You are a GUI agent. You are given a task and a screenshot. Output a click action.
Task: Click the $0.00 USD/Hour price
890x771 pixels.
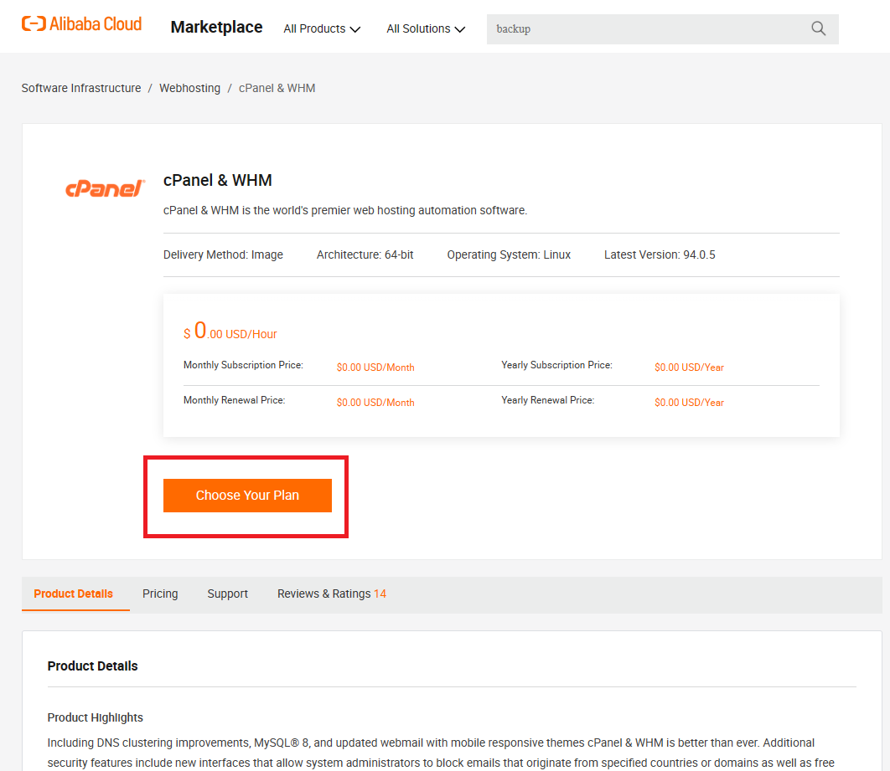click(x=230, y=331)
